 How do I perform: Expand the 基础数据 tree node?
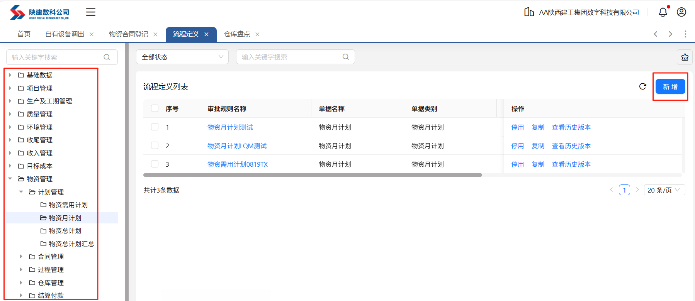(x=10, y=75)
